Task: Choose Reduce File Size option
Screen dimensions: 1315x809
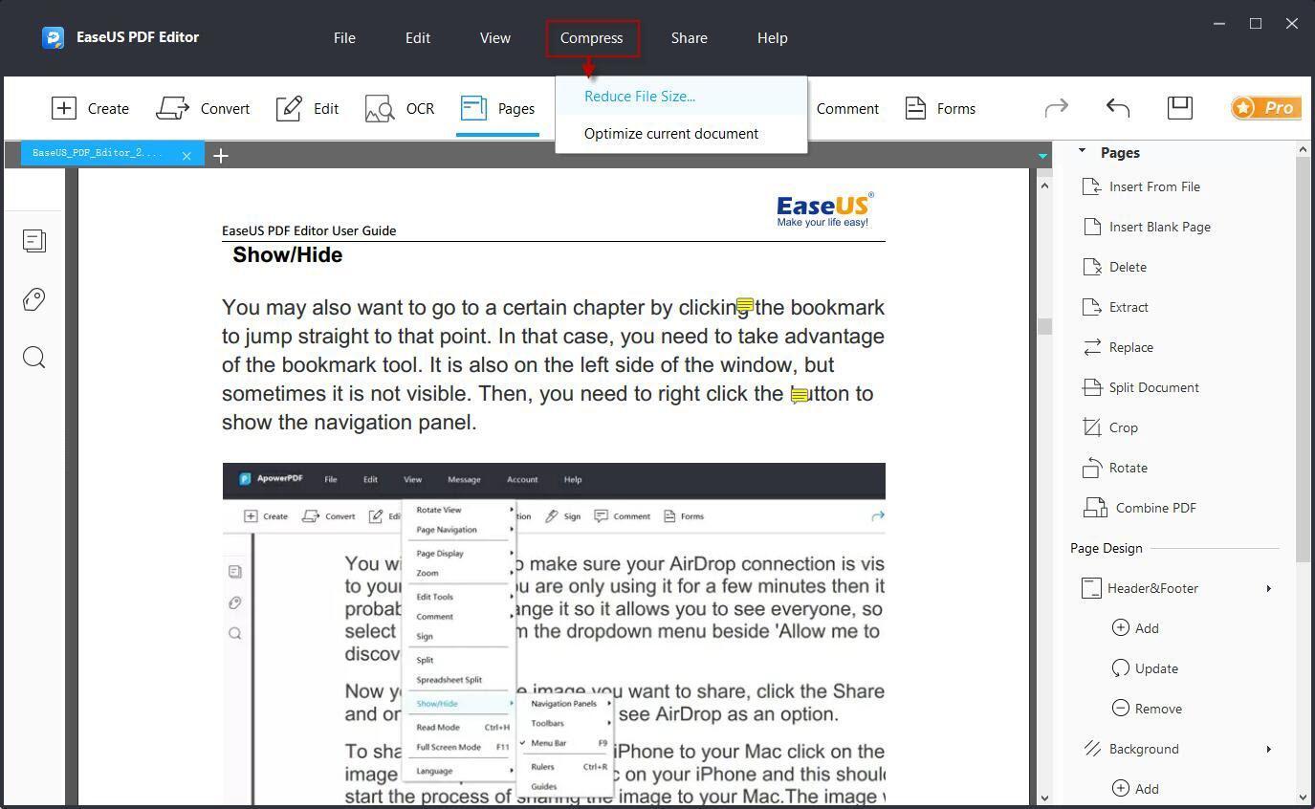Action: pos(681,96)
